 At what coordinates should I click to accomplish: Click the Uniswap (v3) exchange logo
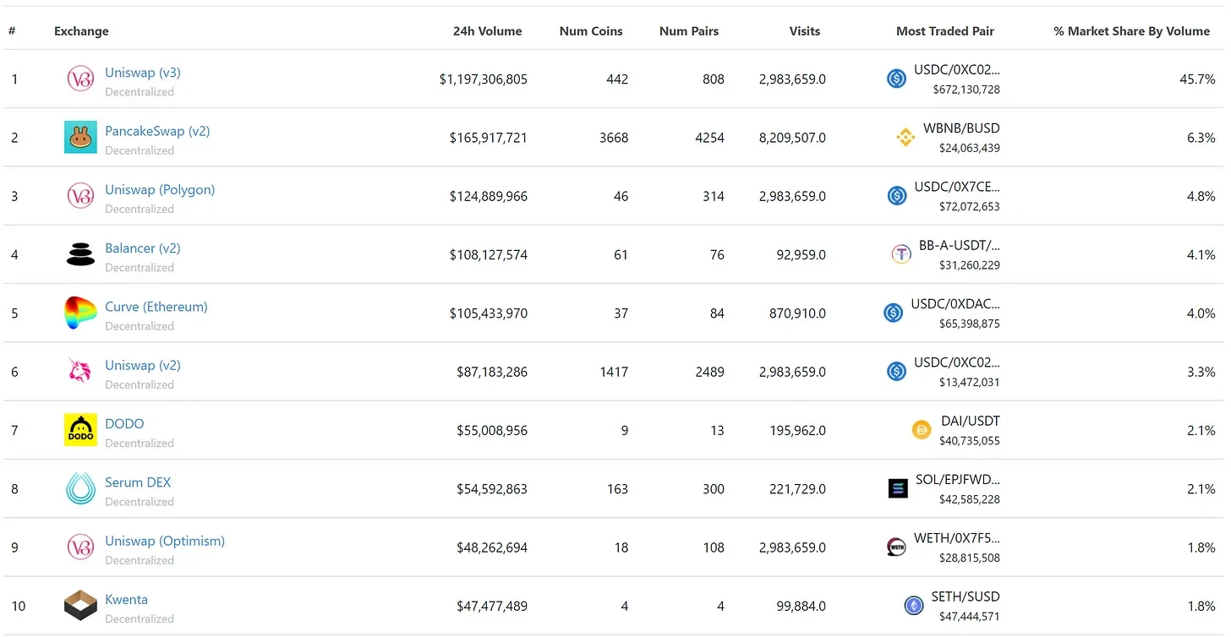[x=80, y=79]
